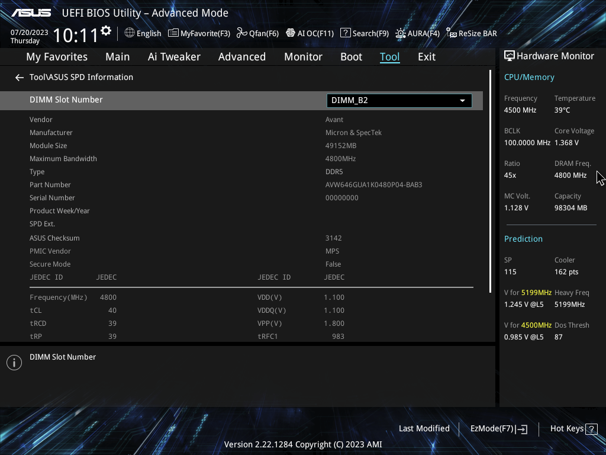Open AURA lighting icon
The image size is (606, 455).
[401, 33]
